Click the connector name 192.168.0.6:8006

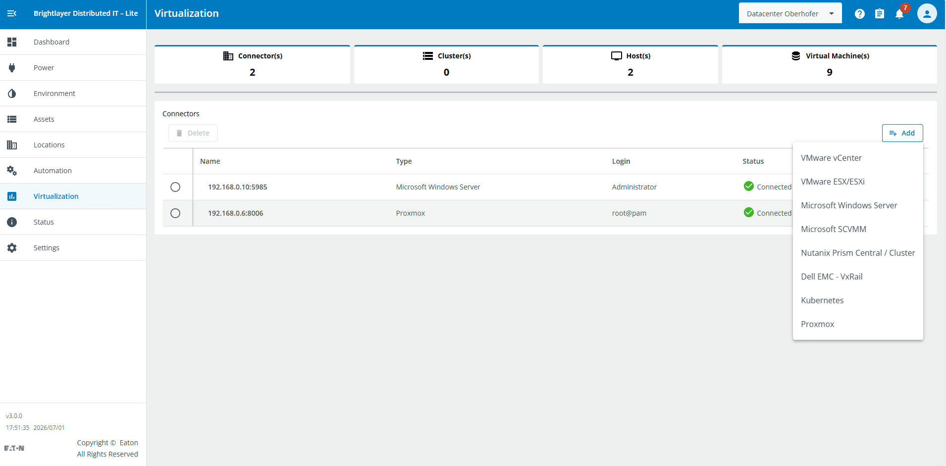pyautogui.click(x=235, y=213)
